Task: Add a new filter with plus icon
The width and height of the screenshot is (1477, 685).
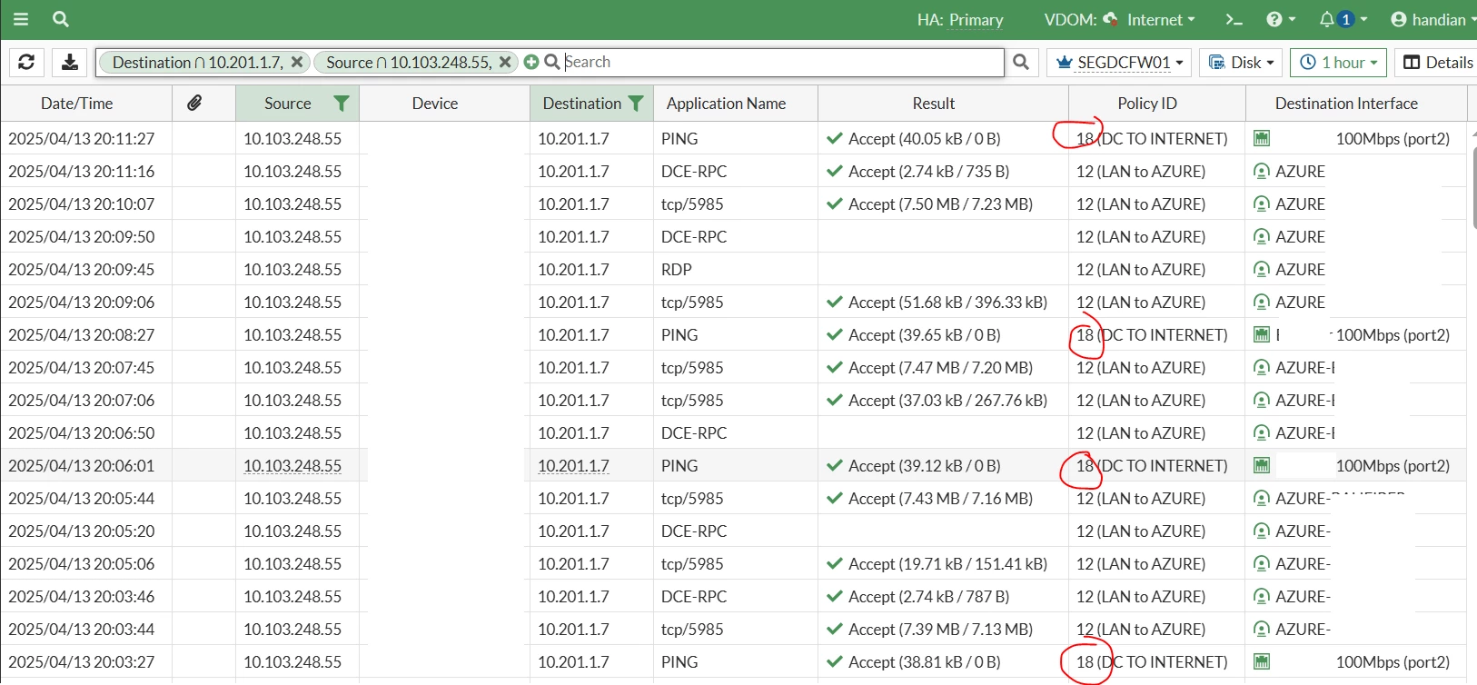Action: pos(531,62)
